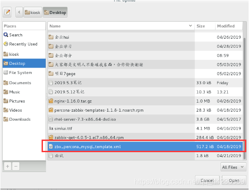Open the kiosk path breadcrumb
Viewport: 249px width, 190px height.
pos(33,12)
